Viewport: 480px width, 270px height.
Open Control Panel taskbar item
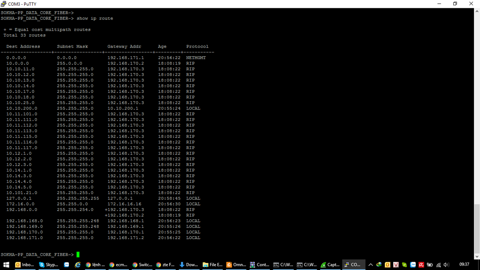coord(259,265)
